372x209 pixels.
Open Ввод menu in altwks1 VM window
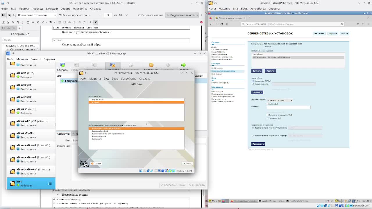[244, 9]
